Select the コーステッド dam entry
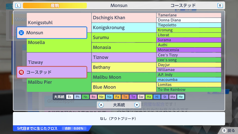 (x=52, y=72)
